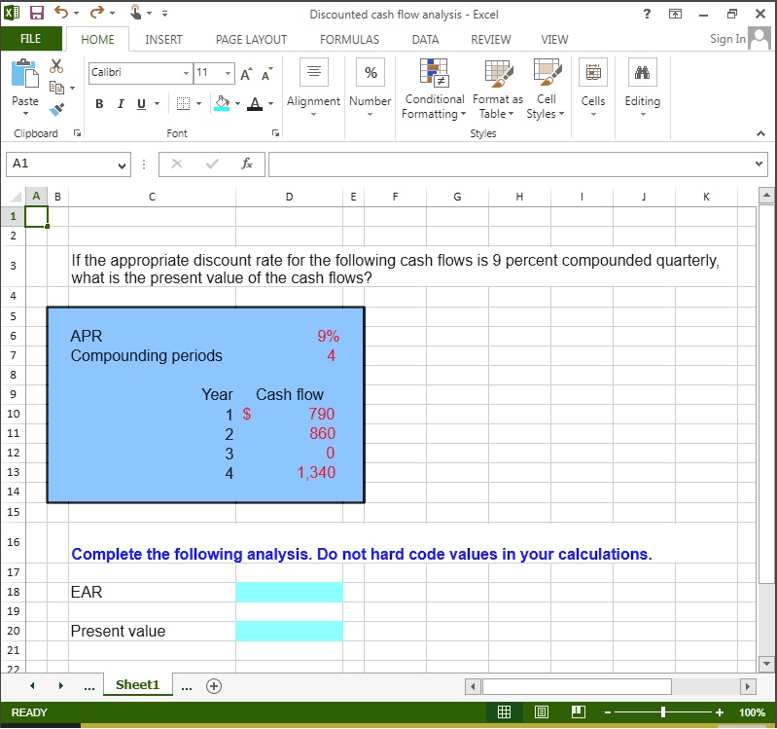This screenshot has width=777, height=729.
Task: Toggle italic formatting
Action: [x=121, y=104]
